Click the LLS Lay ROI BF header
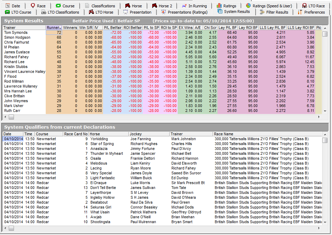Screen dimensions: 332x235 click(x=301, y=28)
